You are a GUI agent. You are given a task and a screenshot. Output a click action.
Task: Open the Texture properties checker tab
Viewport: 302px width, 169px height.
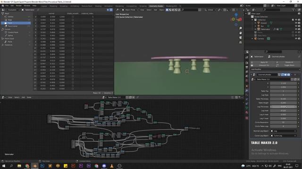[x=247, y=118]
